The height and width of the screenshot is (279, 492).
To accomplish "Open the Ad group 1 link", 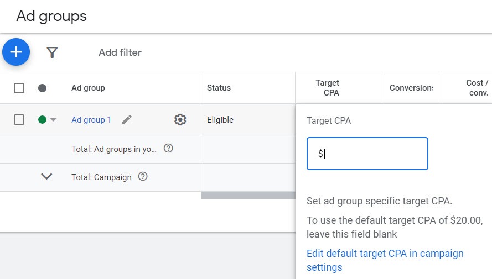I will (x=91, y=120).
